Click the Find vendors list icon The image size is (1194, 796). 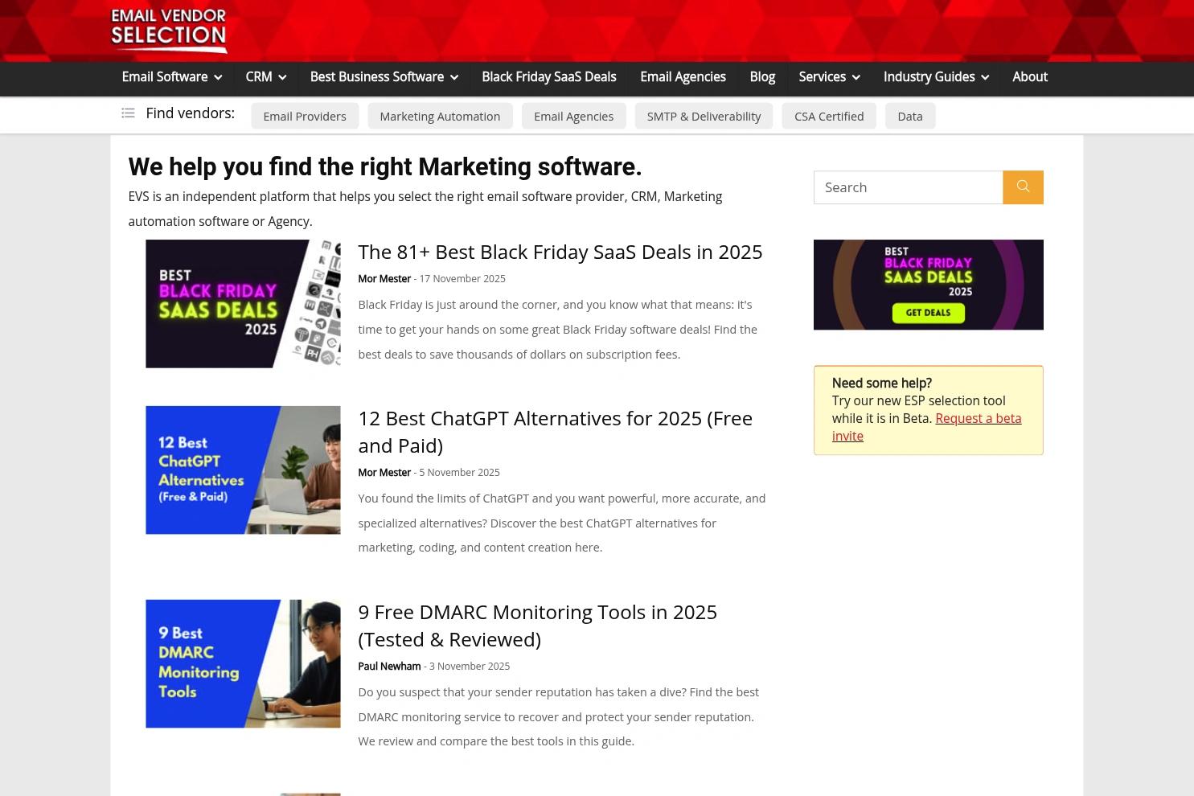[x=129, y=113]
